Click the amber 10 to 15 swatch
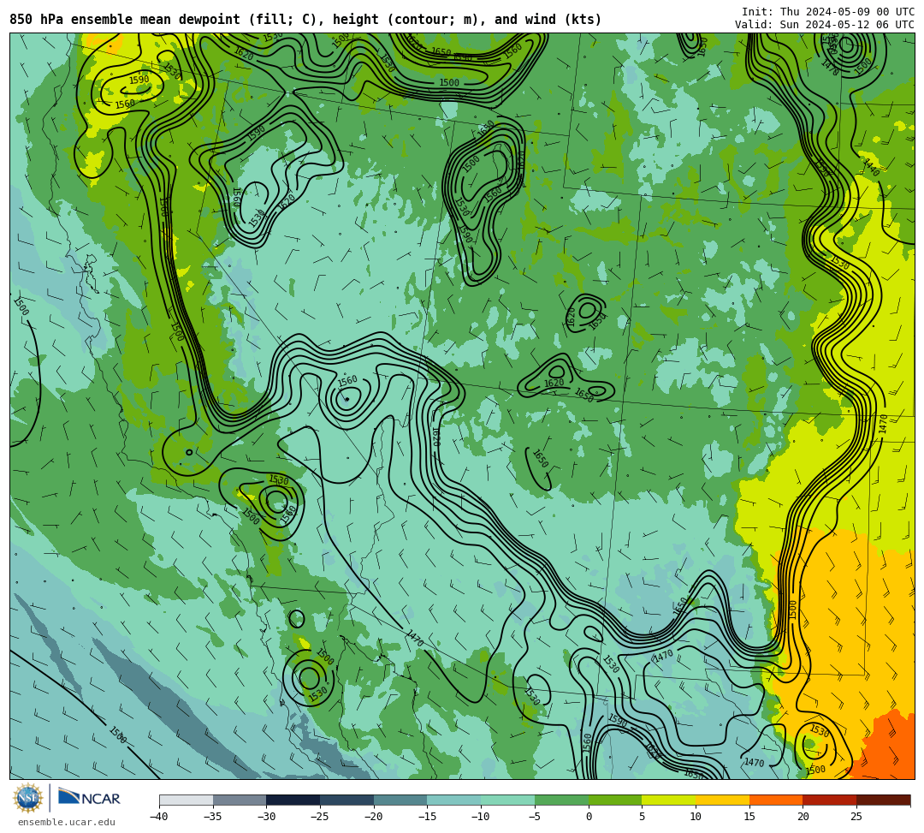 (722, 800)
